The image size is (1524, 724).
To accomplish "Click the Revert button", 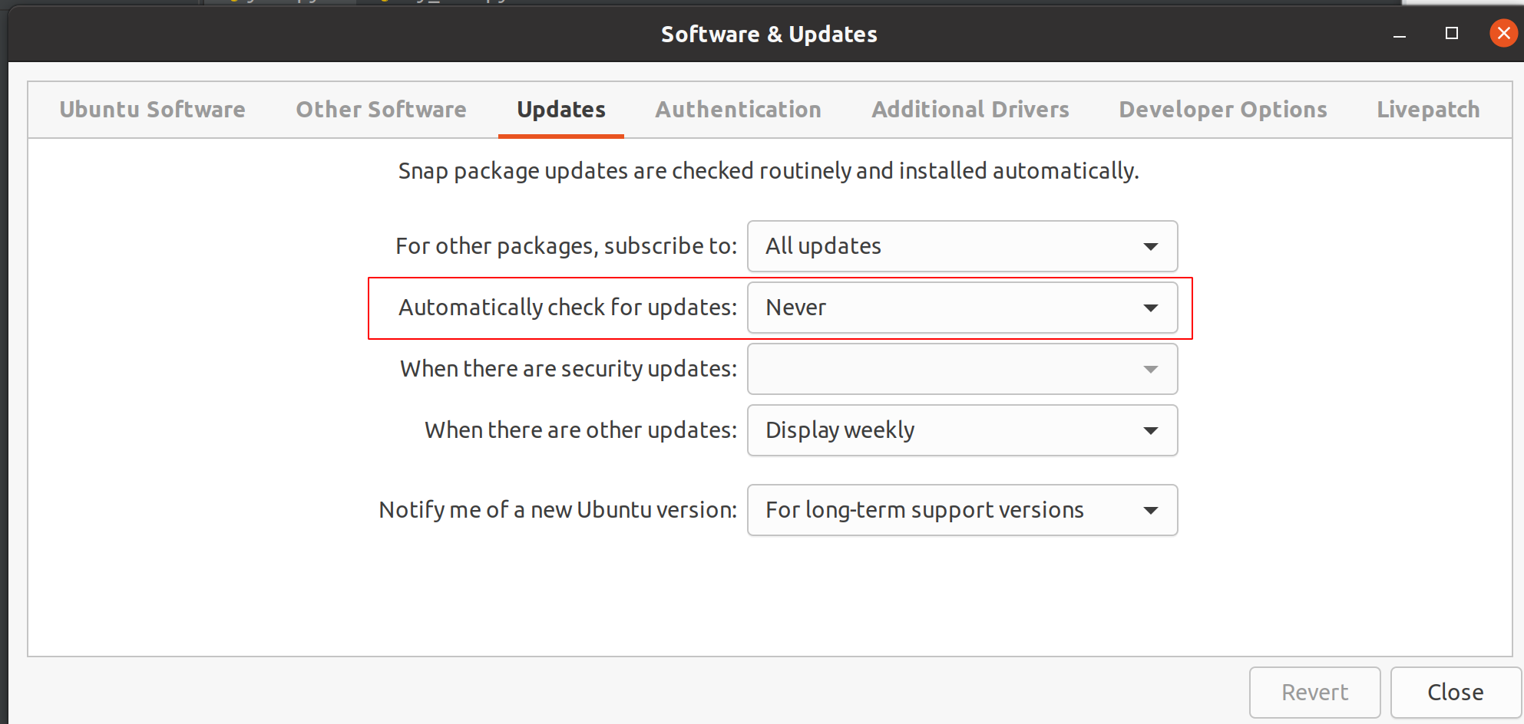I will coord(1314,692).
